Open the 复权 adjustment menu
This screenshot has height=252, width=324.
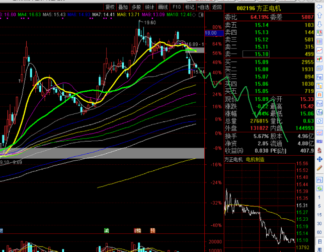(x=110, y=7)
